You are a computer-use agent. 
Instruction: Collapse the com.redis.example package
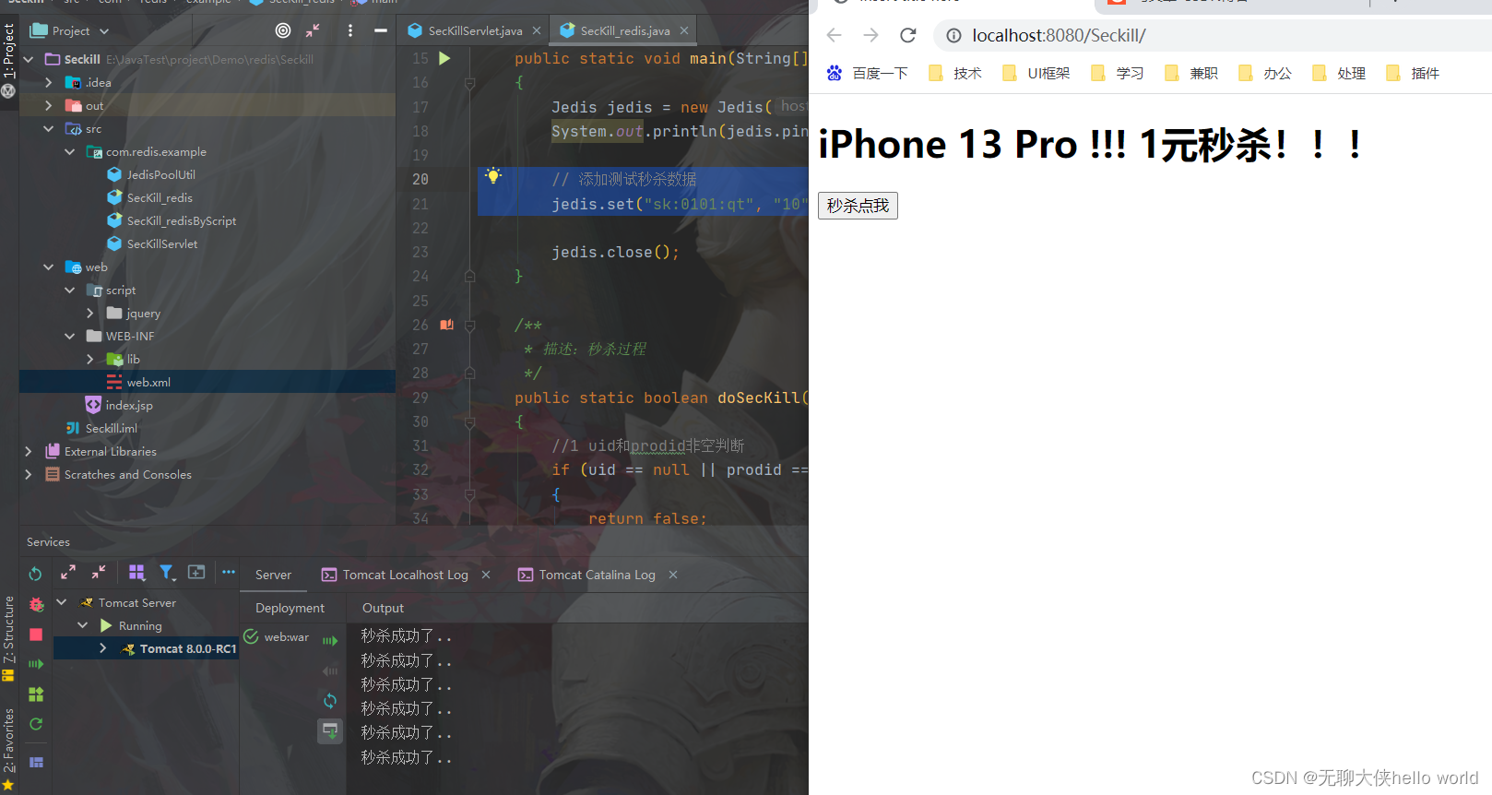pos(70,151)
